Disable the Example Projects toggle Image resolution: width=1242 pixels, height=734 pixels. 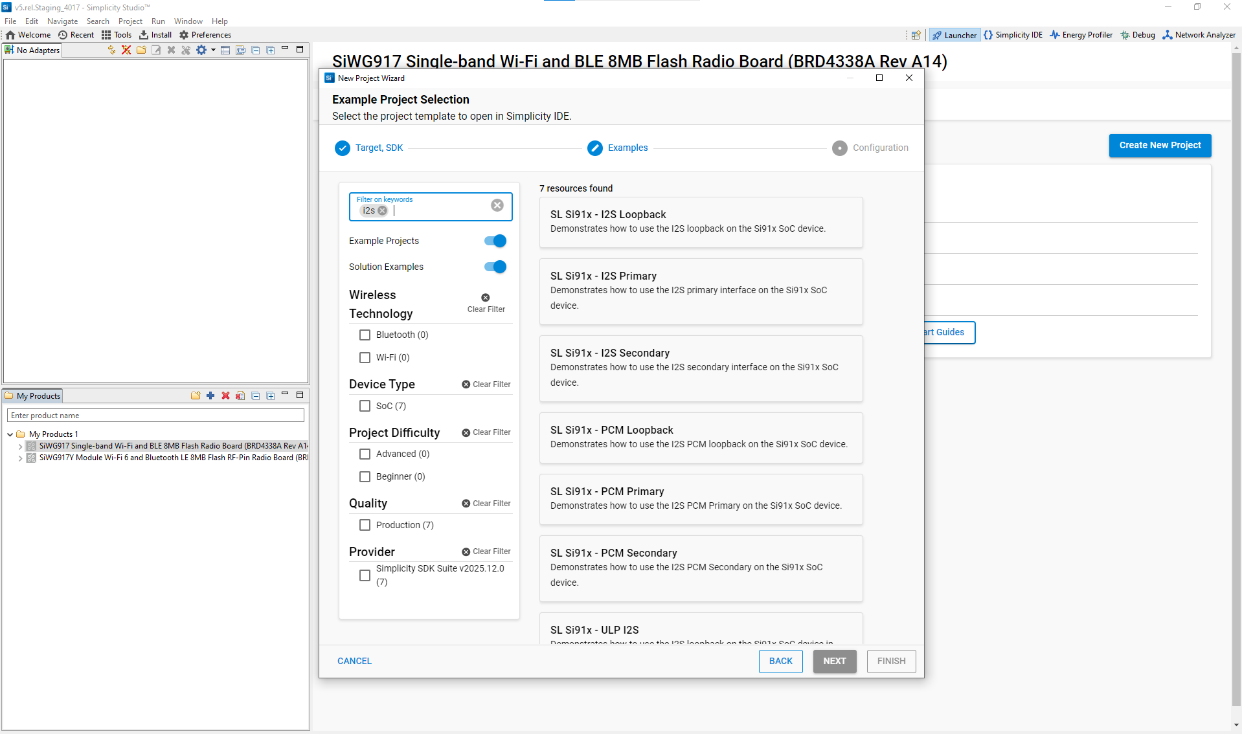[x=495, y=241]
